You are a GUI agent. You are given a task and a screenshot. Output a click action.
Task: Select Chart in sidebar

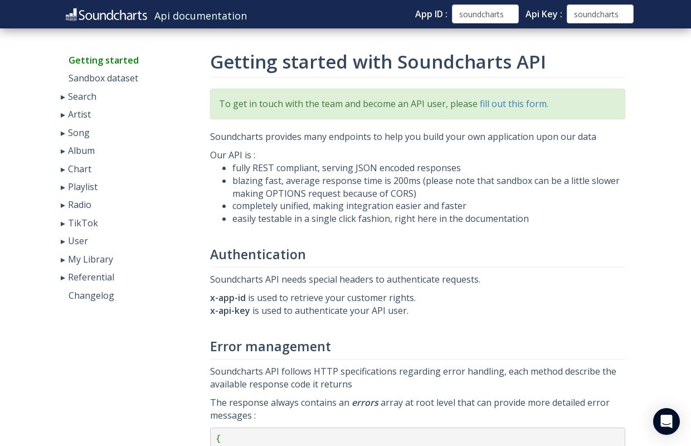(80, 169)
